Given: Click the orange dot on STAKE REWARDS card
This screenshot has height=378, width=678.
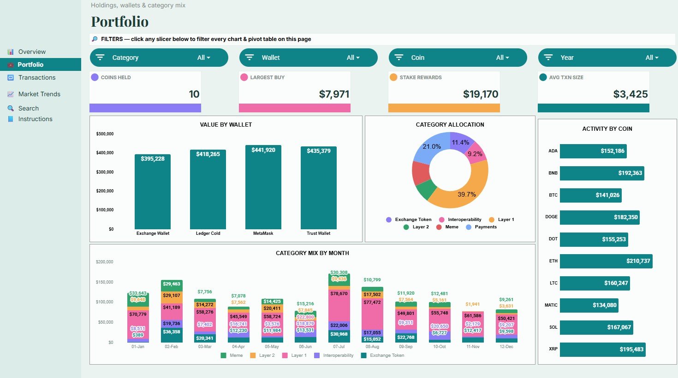Looking at the screenshot, I should click(x=393, y=77).
